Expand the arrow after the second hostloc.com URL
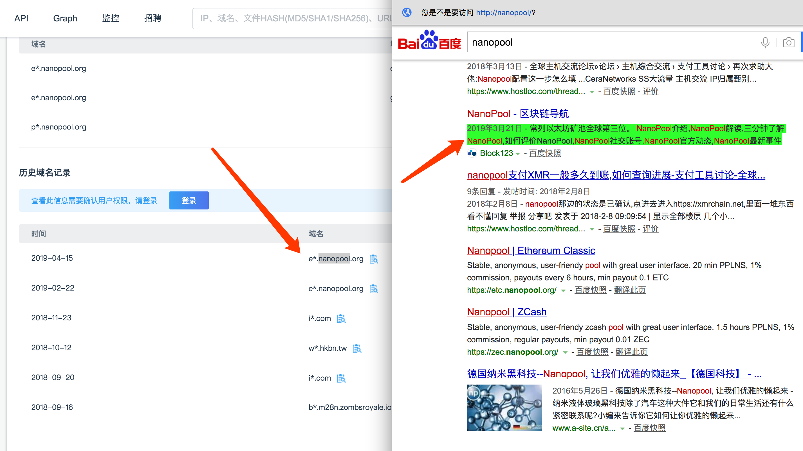The image size is (803, 451). click(x=592, y=229)
